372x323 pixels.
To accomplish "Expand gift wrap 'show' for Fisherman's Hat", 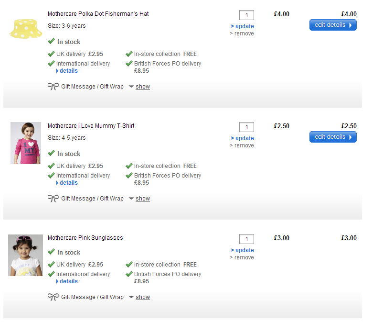I will point(142,87).
